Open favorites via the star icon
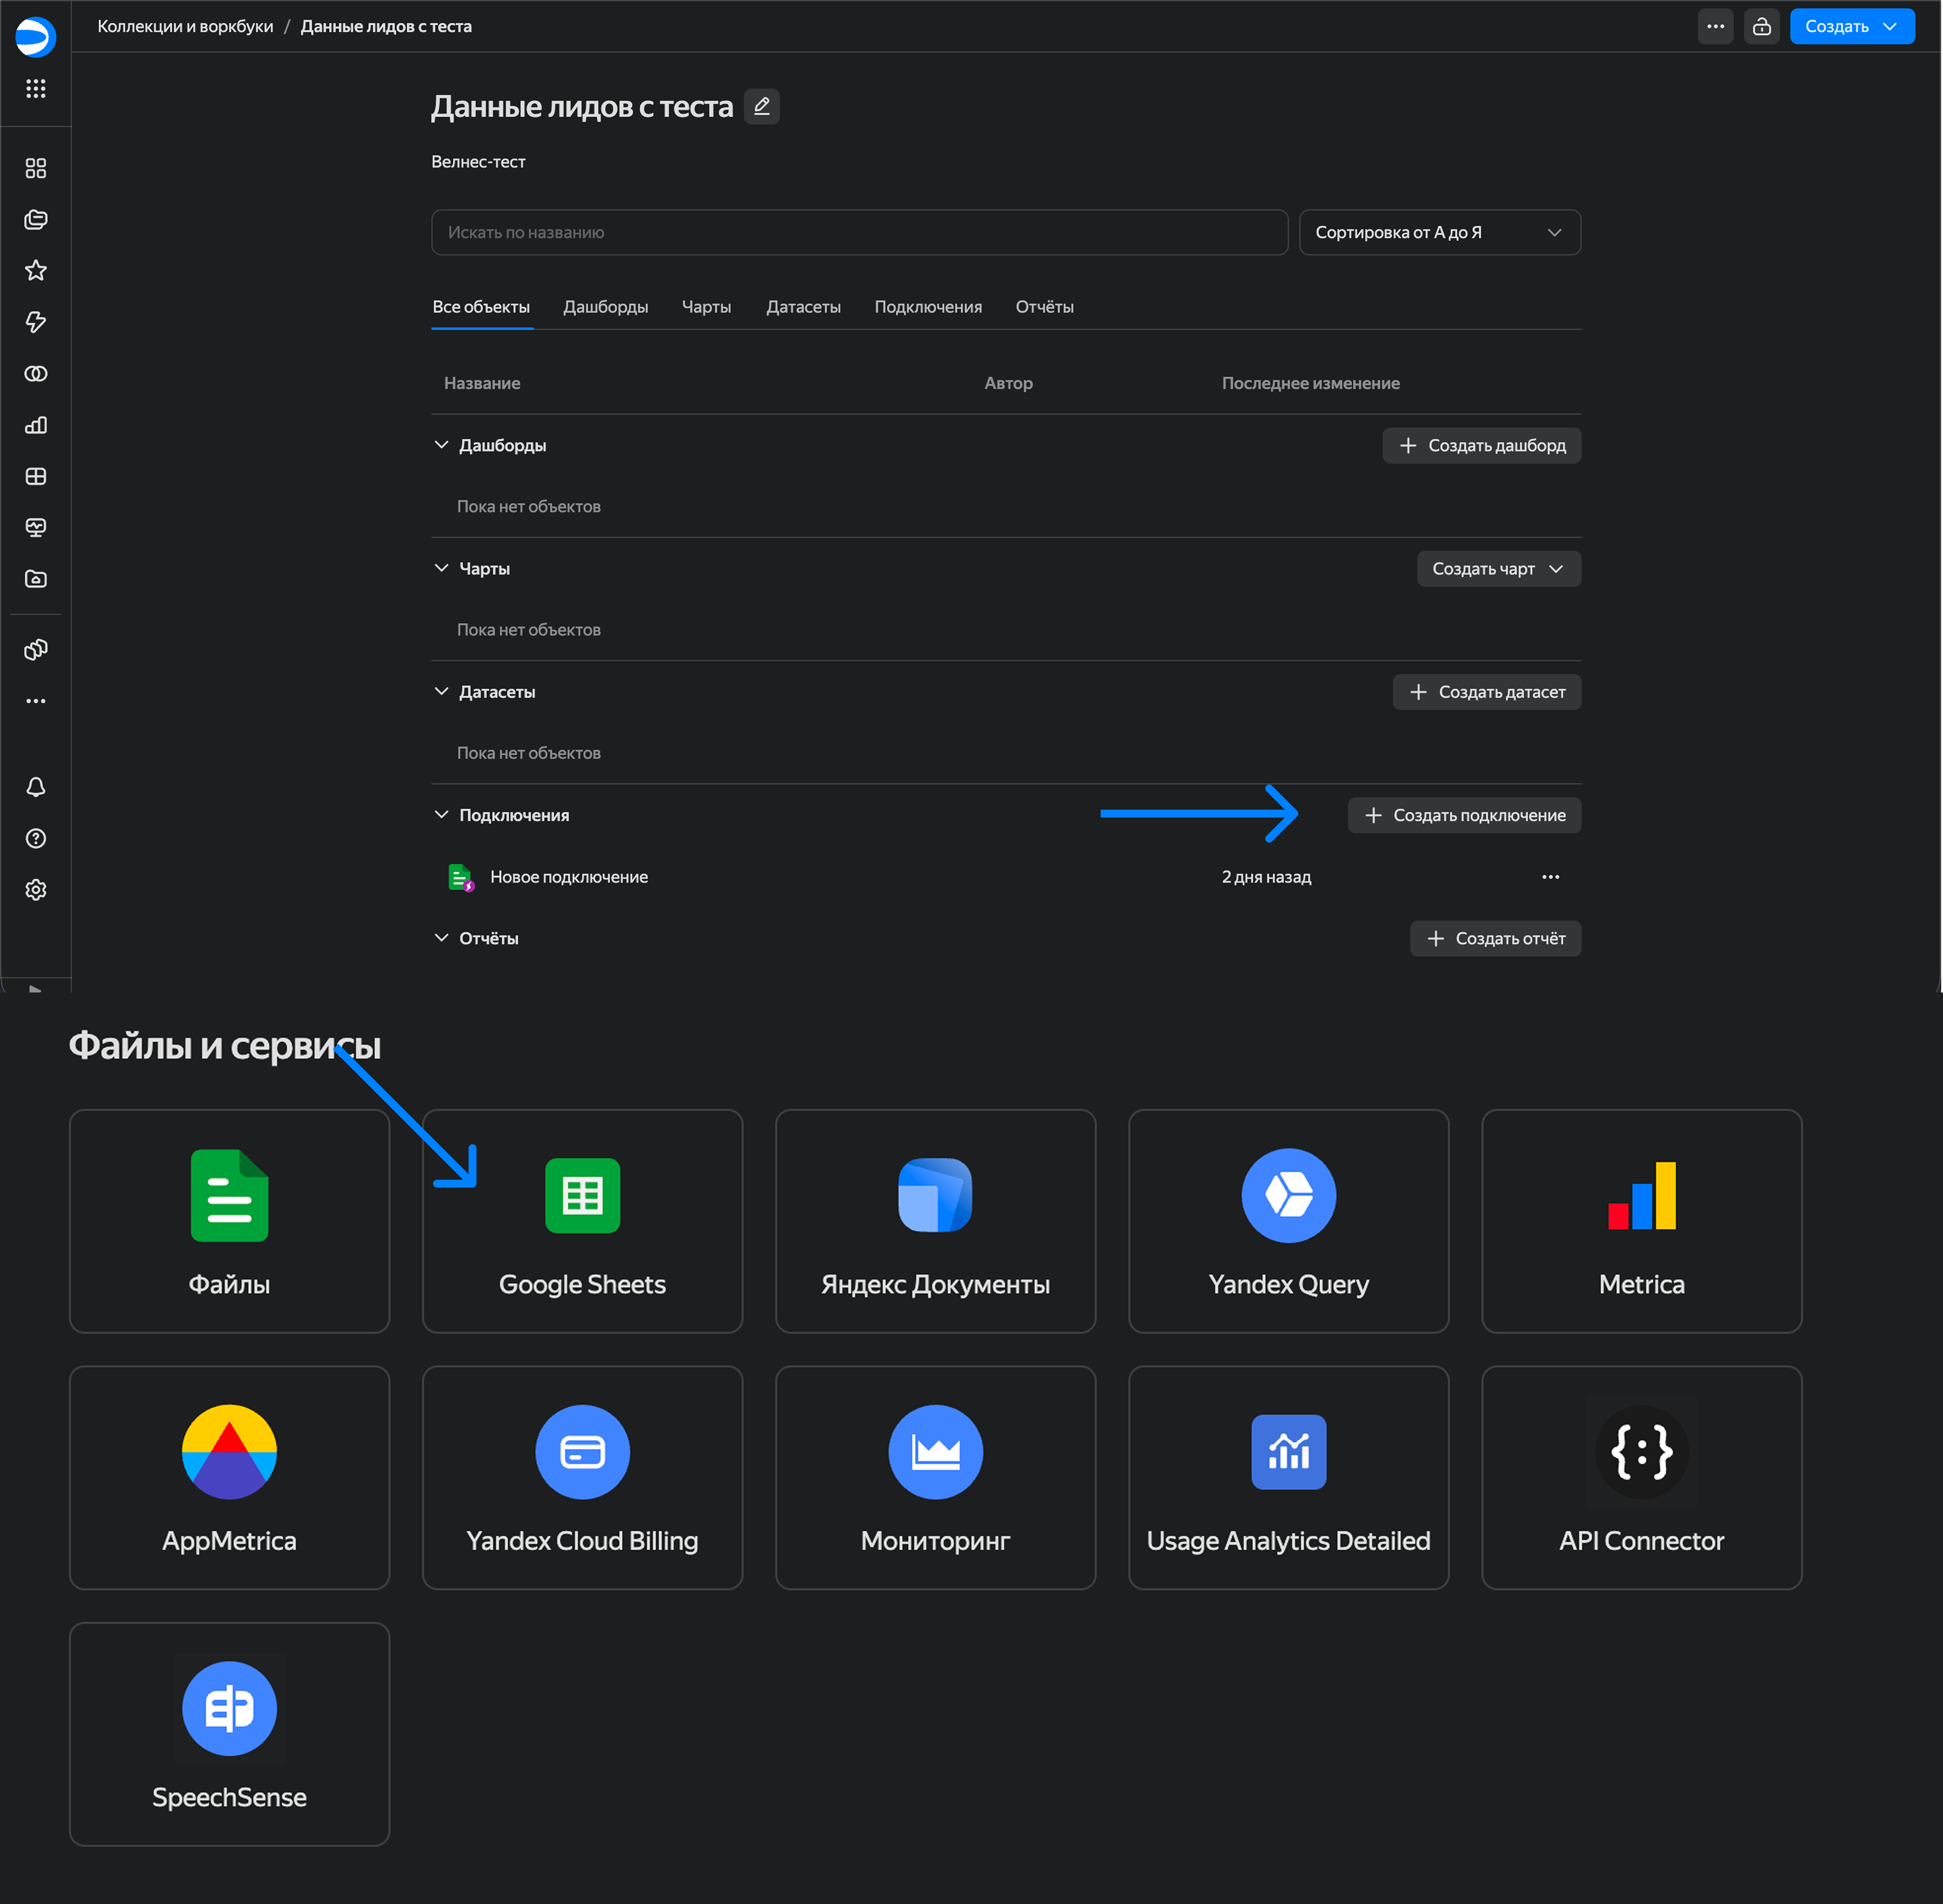This screenshot has width=1943, height=1904. coord(36,271)
